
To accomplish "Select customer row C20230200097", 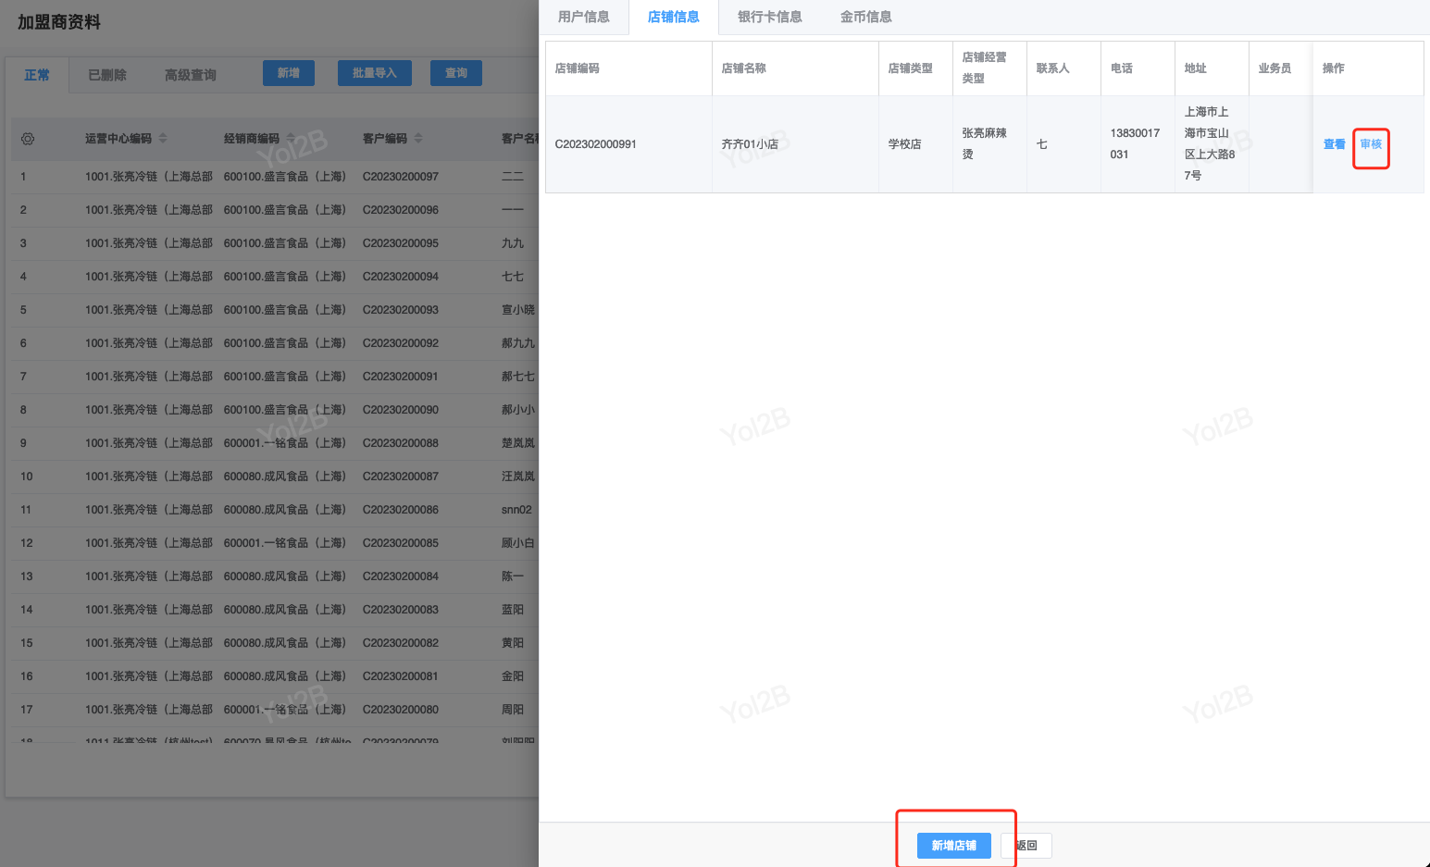I will (x=400, y=177).
